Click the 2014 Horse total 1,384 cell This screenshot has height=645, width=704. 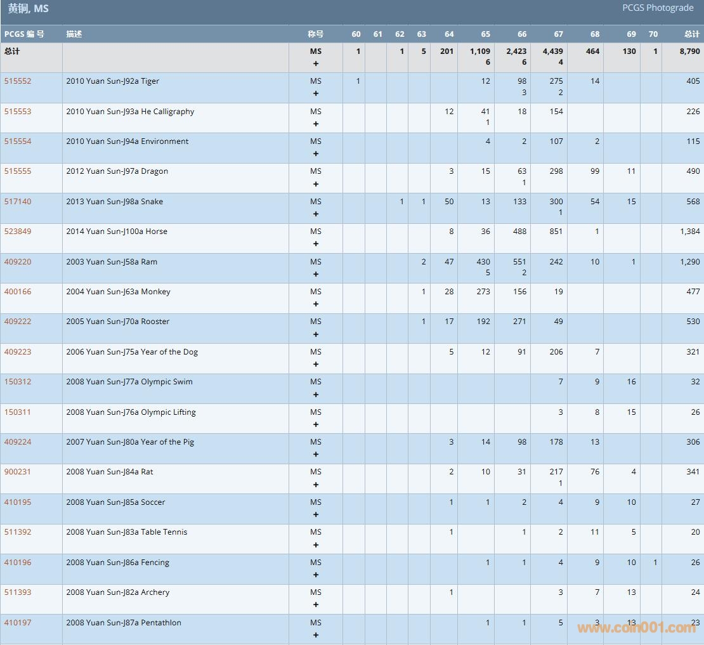click(x=689, y=231)
